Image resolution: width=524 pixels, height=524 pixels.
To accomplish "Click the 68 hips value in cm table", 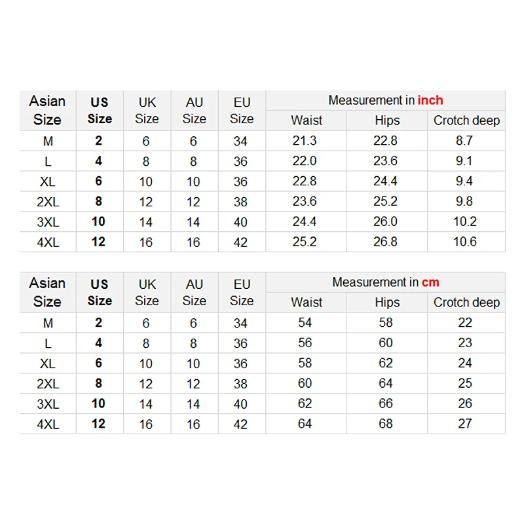I will 386,424.
